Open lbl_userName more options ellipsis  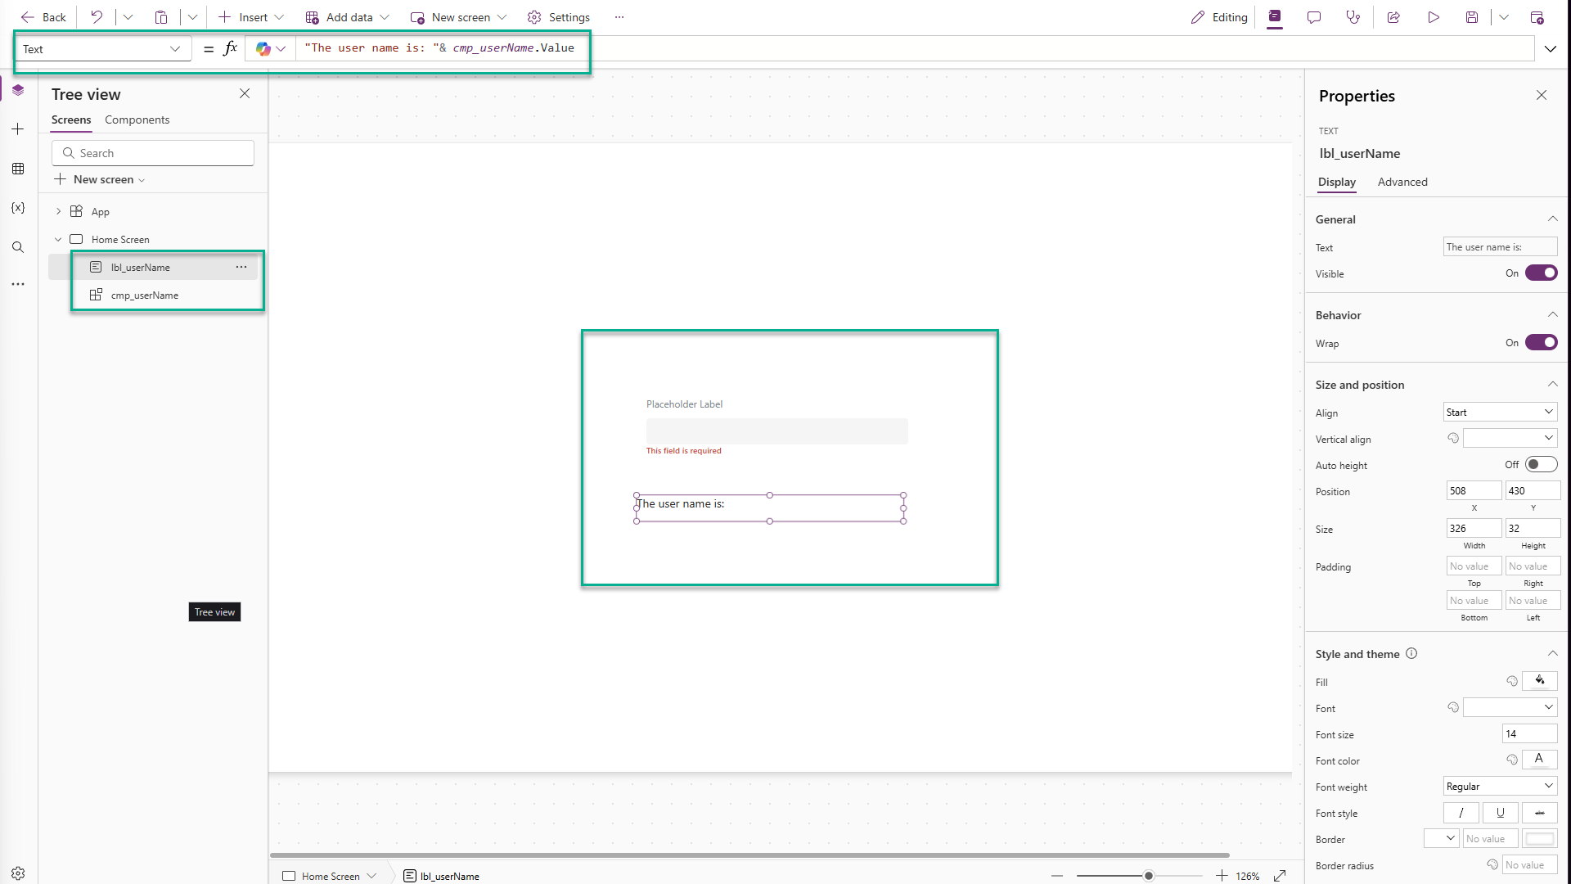click(241, 267)
